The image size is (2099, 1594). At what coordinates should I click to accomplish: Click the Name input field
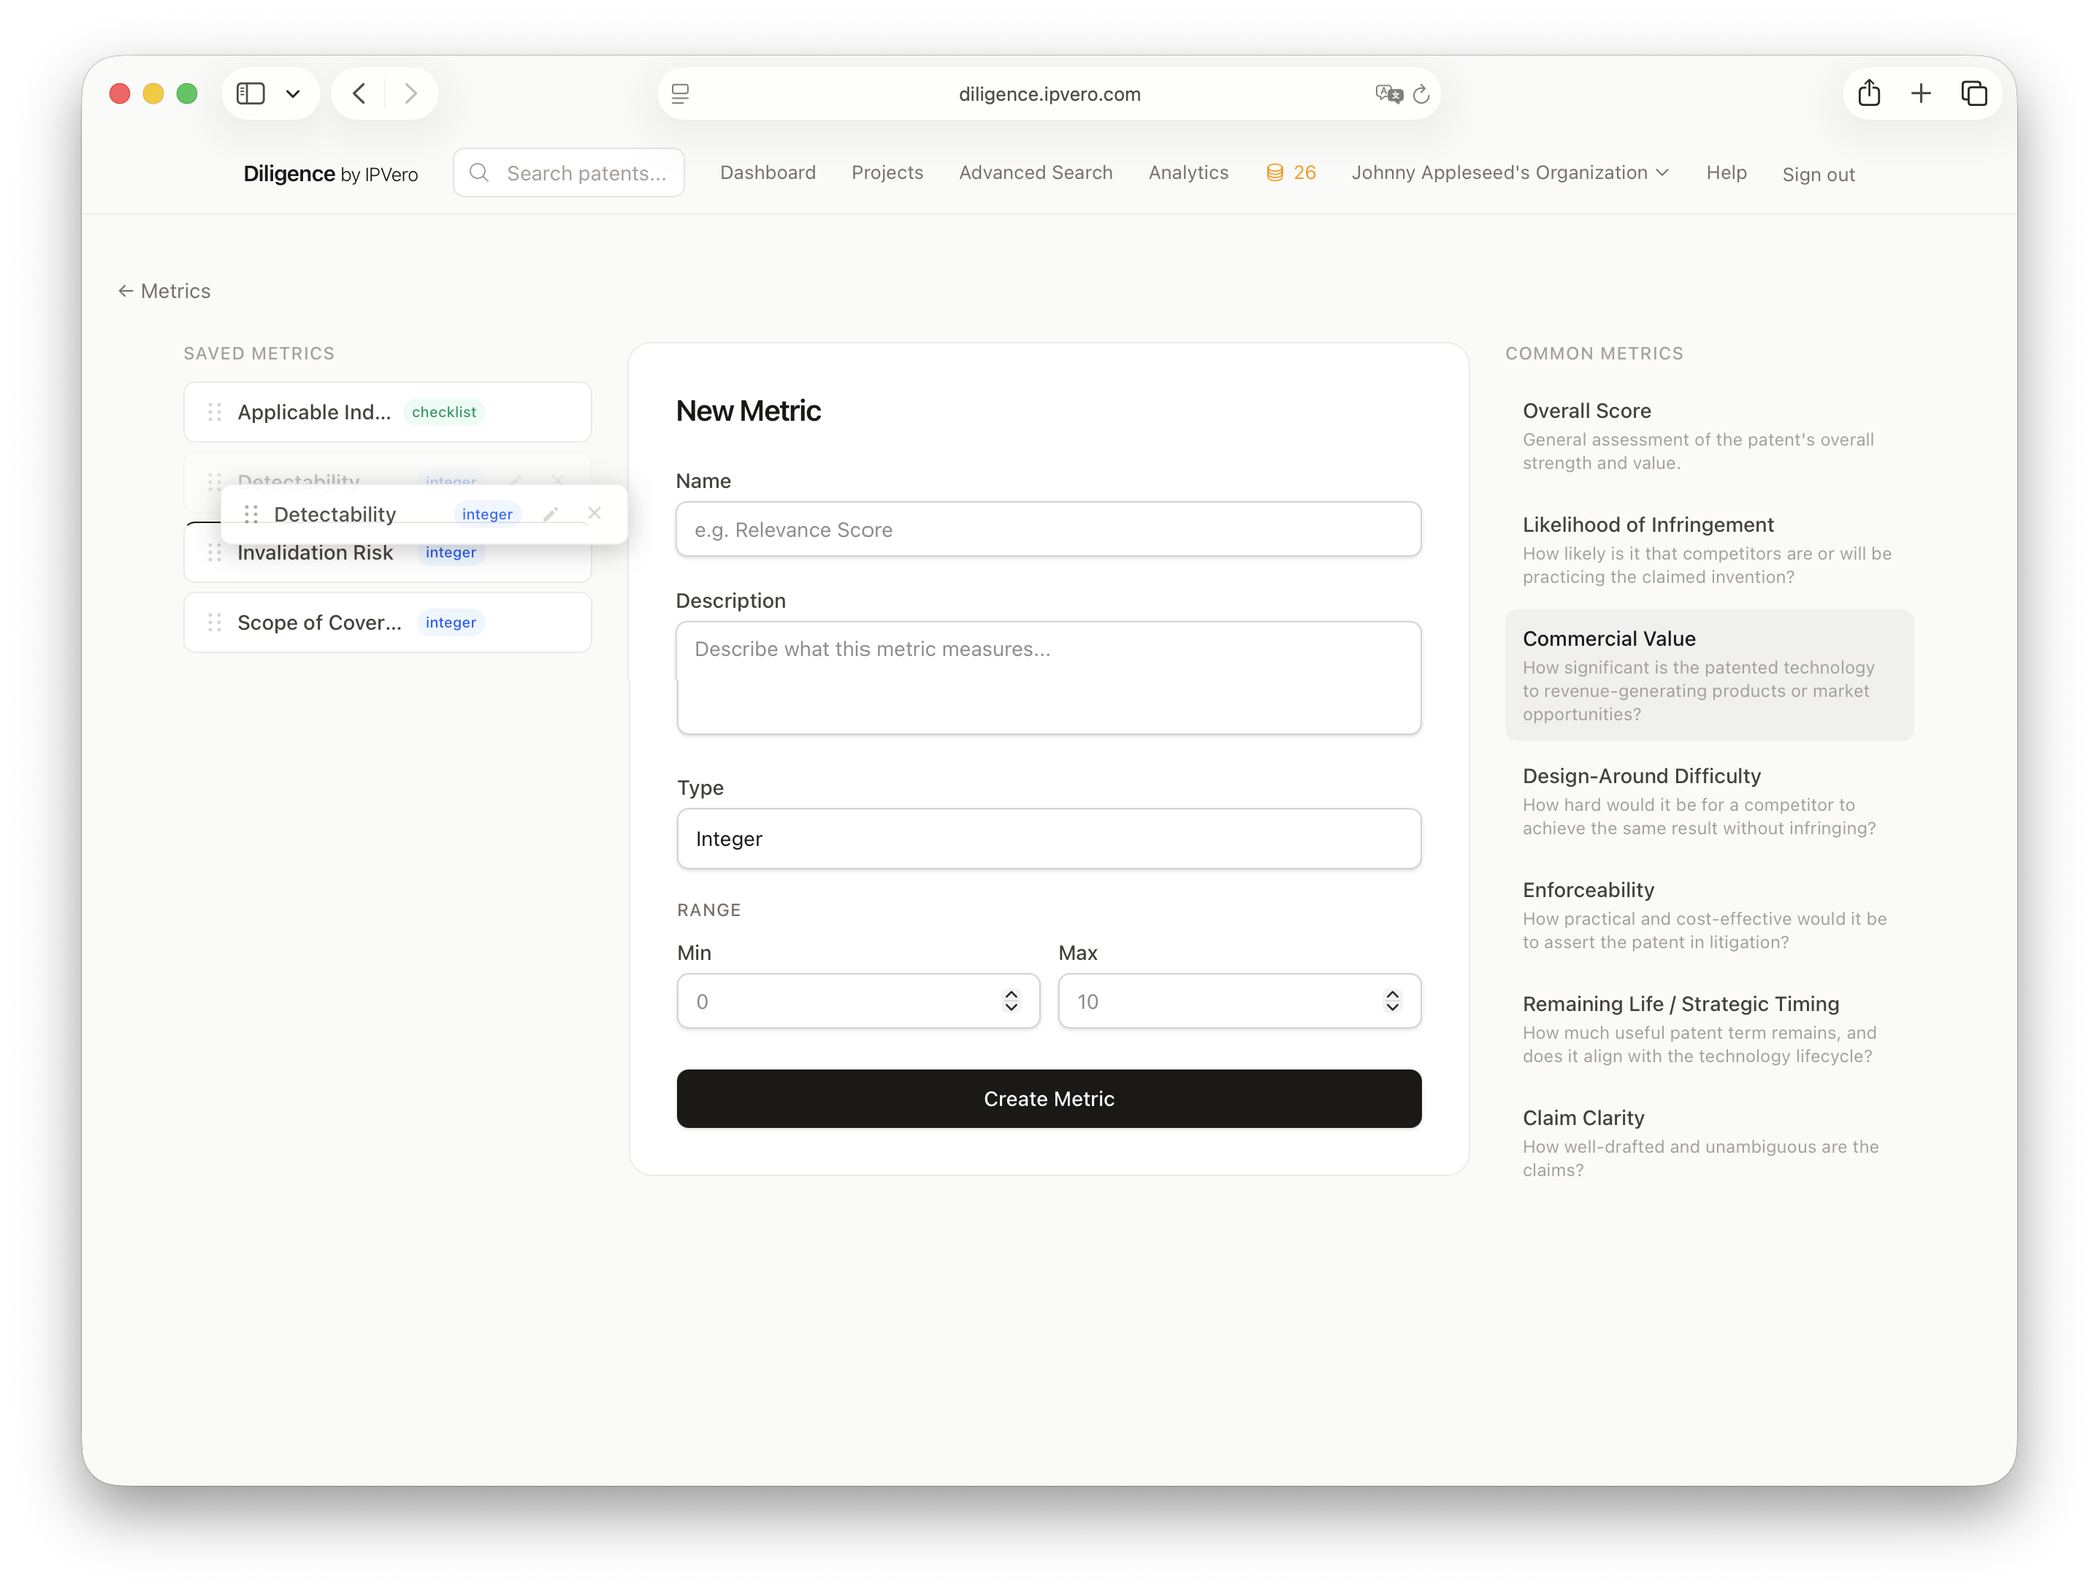point(1049,530)
